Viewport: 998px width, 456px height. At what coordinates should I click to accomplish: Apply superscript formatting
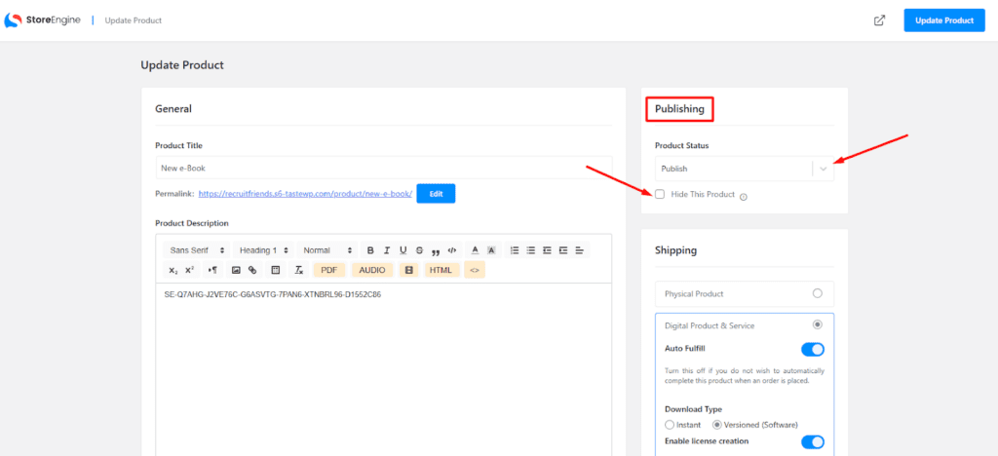point(189,270)
